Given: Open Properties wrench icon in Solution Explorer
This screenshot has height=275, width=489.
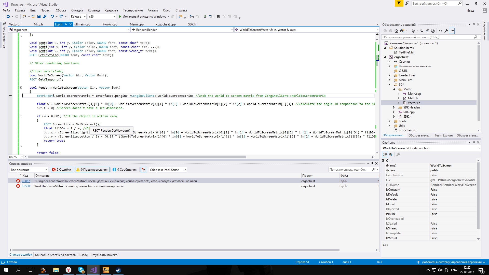Looking at the screenshot, I should tap(446, 31).
